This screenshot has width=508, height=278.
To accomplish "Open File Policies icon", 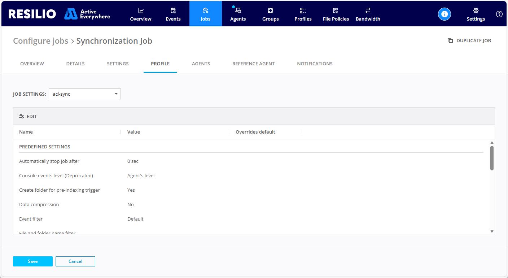I will pyautogui.click(x=336, y=11).
